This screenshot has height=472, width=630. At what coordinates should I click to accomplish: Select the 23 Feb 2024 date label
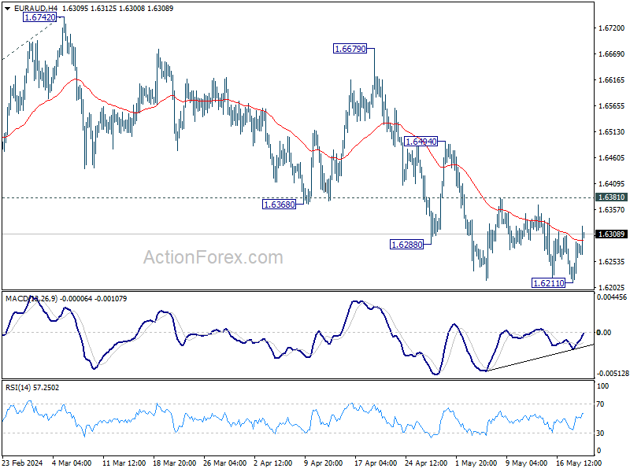[x=23, y=463]
